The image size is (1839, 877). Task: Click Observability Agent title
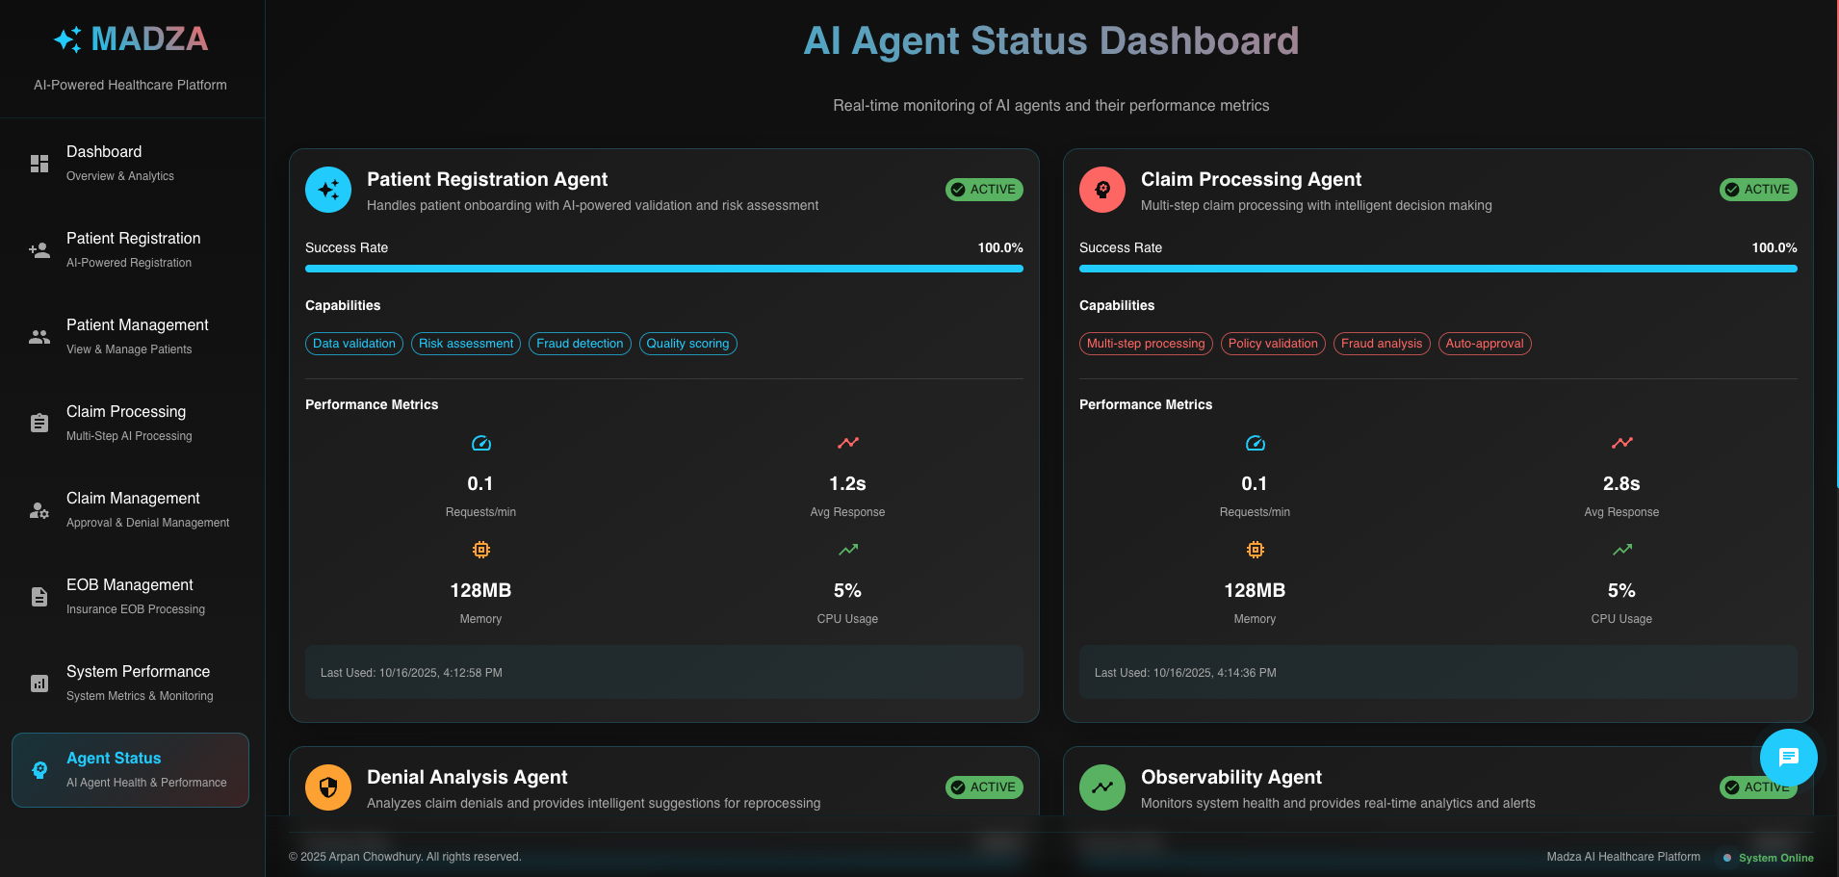1231,777
